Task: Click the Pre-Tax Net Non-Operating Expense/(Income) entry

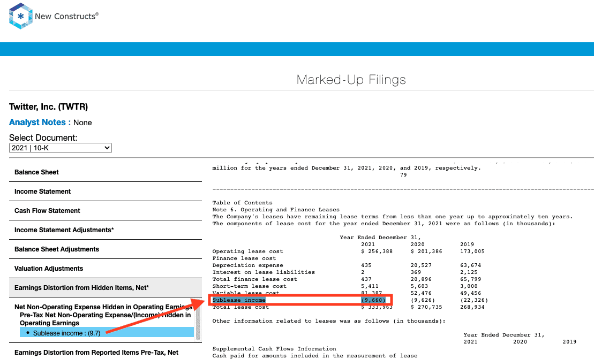Action: coord(106,319)
